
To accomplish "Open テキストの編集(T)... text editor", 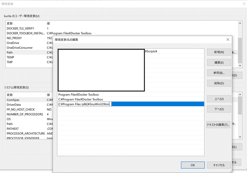I will click(x=218, y=125).
